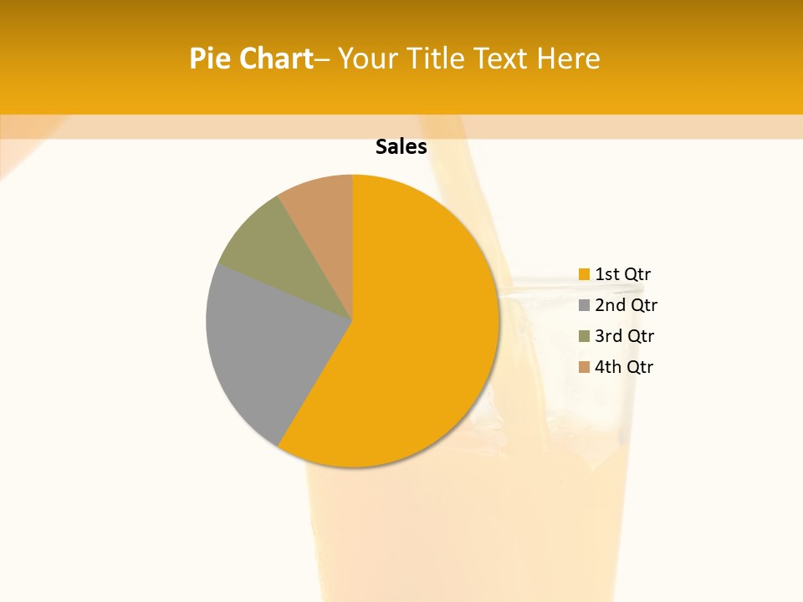Select the green 3rd Qtr legend swatch

[585, 336]
